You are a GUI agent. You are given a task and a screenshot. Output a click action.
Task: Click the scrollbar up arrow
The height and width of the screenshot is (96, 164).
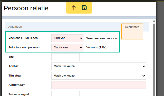[x=154, y=21]
